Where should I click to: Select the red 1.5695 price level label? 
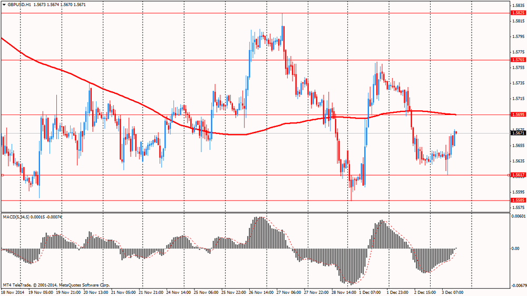click(x=518, y=114)
